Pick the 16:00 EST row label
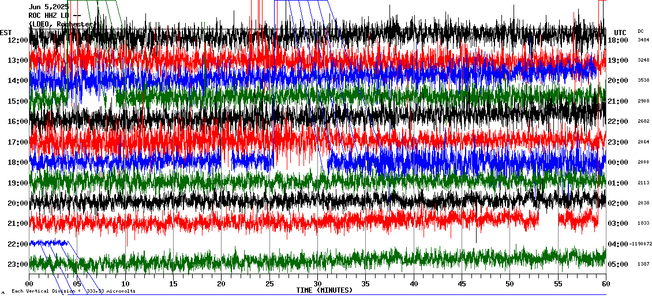This screenshot has height=299, width=652. click(18, 122)
